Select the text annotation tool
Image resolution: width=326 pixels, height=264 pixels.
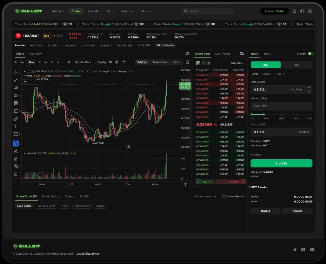(16, 126)
